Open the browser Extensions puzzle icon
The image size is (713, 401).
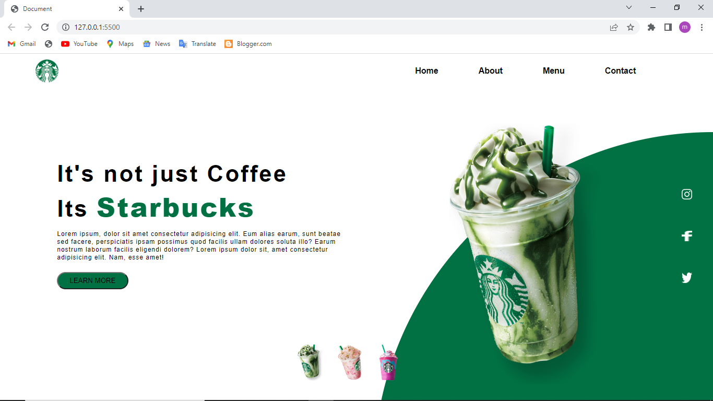651,27
